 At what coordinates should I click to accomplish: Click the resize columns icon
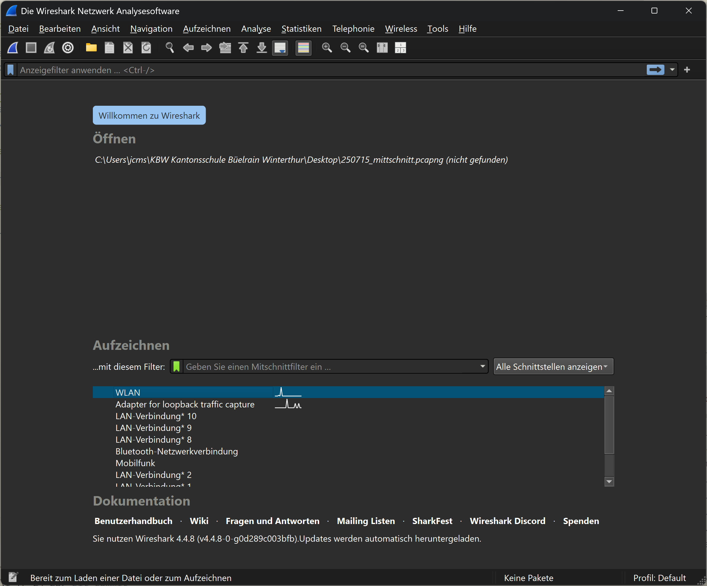point(382,48)
